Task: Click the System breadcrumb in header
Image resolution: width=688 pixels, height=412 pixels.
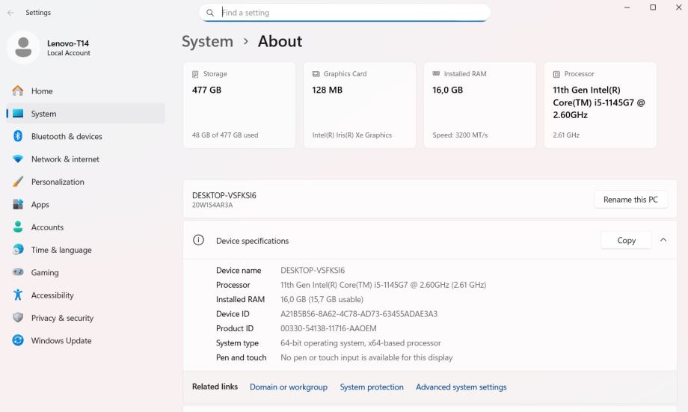Action: click(207, 42)
